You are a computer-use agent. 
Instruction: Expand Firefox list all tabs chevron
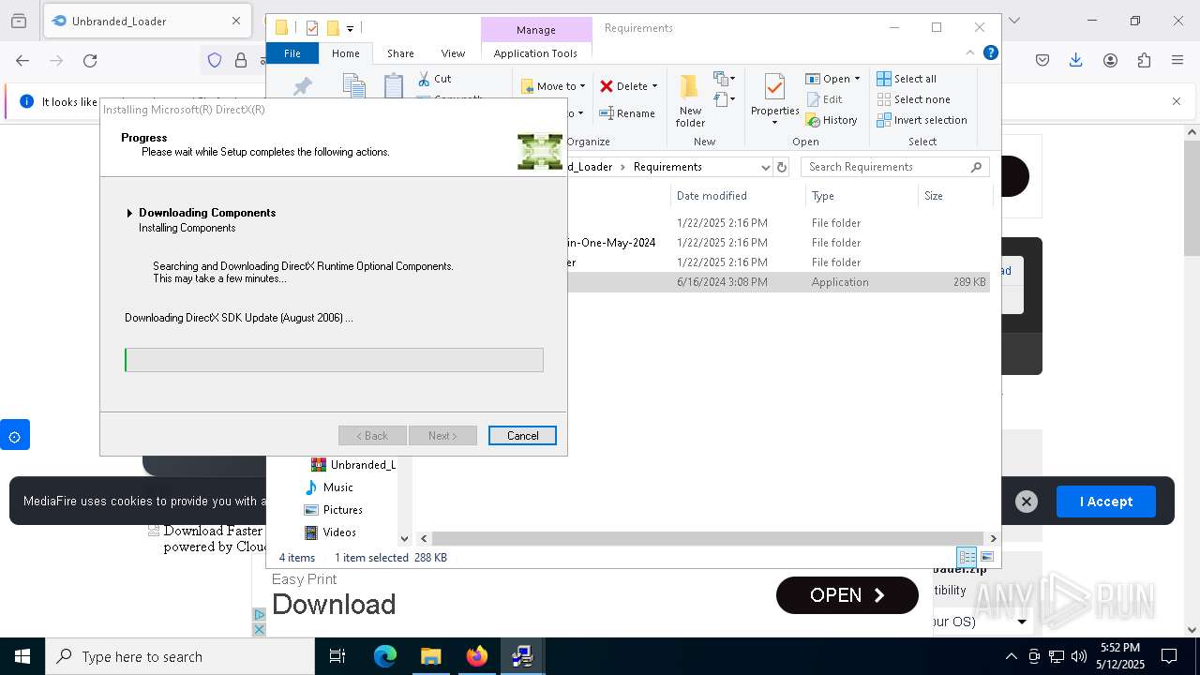(x=1013, y=21)
